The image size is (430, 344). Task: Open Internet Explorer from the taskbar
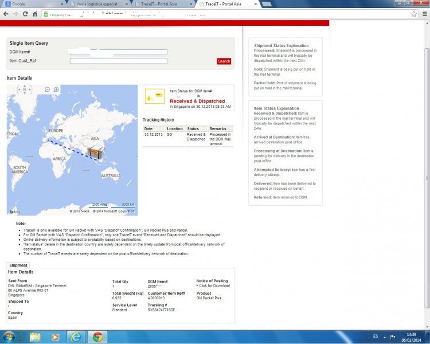[x=76, y=337]
